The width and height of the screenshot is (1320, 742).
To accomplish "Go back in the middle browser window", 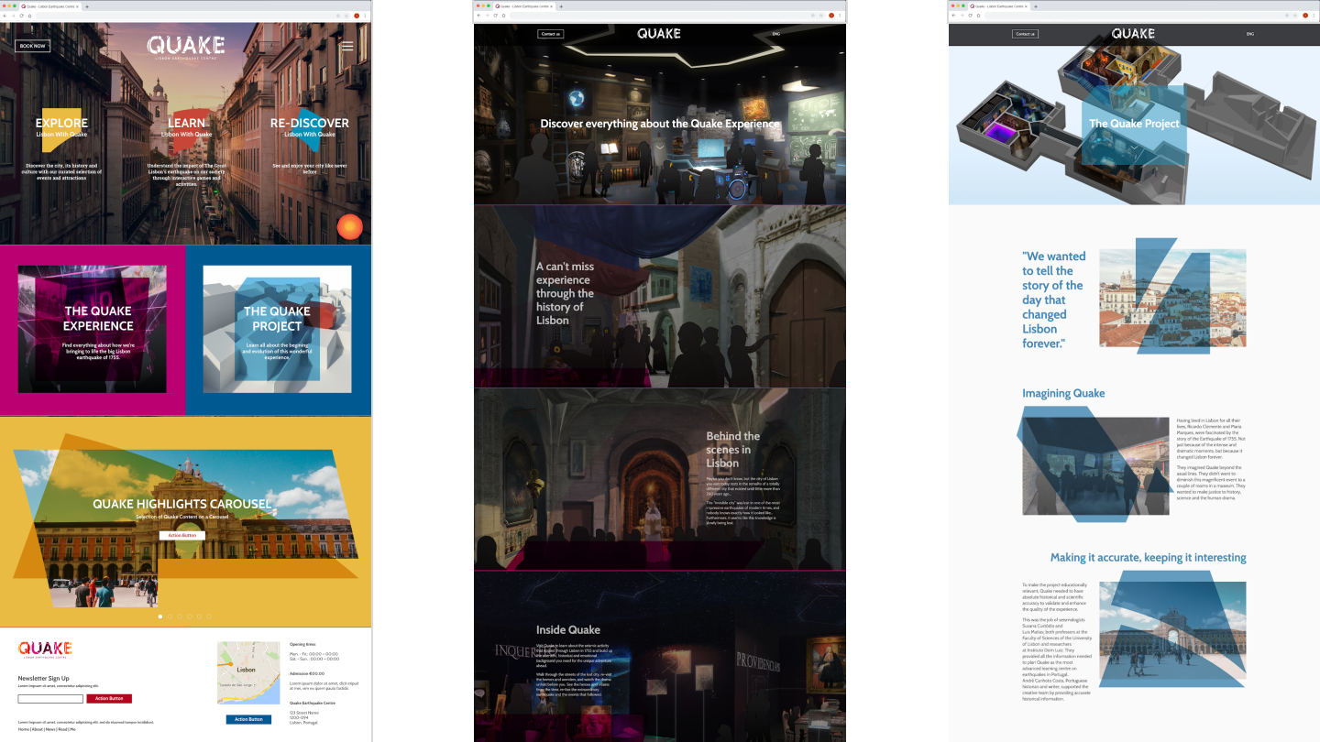I will (478, 16).
